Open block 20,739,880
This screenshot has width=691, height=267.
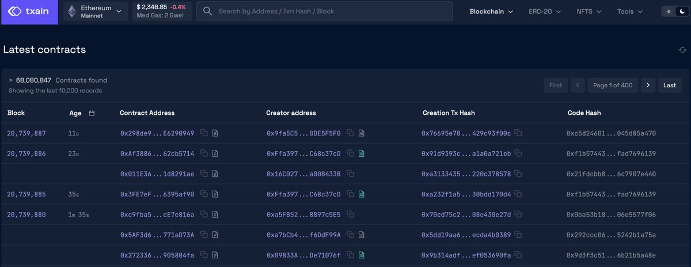point(26,215)
